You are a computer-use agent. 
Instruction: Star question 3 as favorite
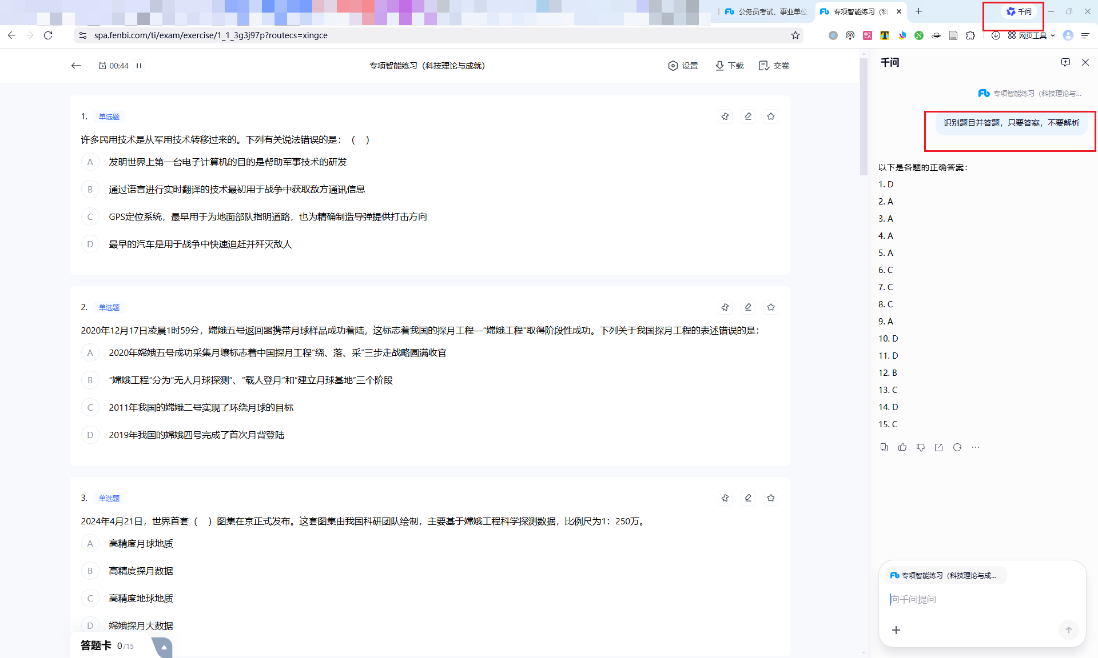pyautogui.click(x=771, y=498)
